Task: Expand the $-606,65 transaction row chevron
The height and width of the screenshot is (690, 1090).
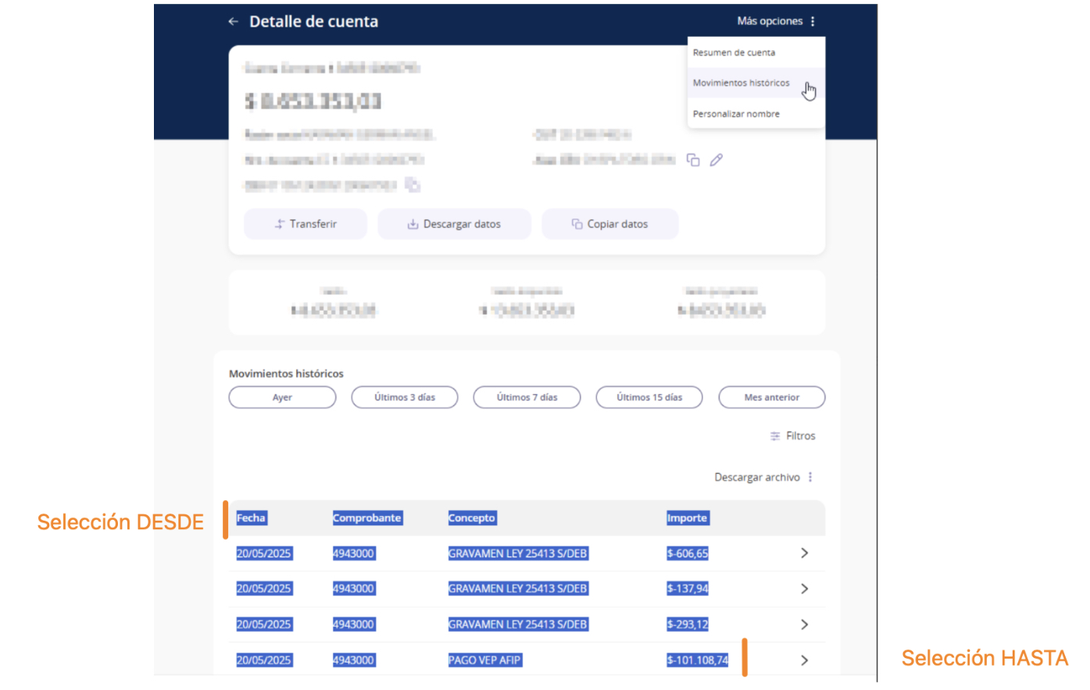Action: point(804,553)
